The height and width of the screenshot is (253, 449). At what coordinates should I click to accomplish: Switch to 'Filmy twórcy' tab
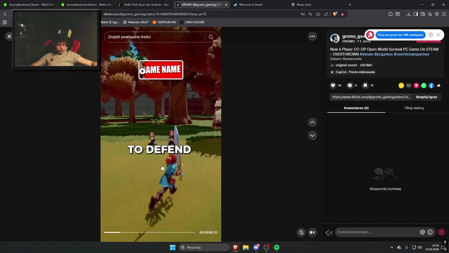click(414, 108)
